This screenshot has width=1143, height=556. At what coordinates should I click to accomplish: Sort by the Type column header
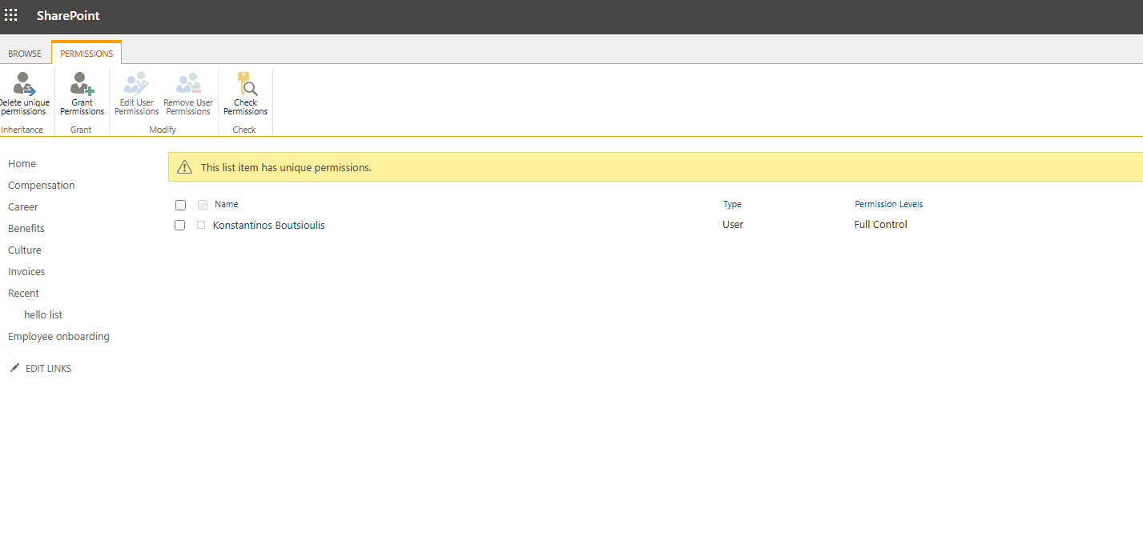732,205
